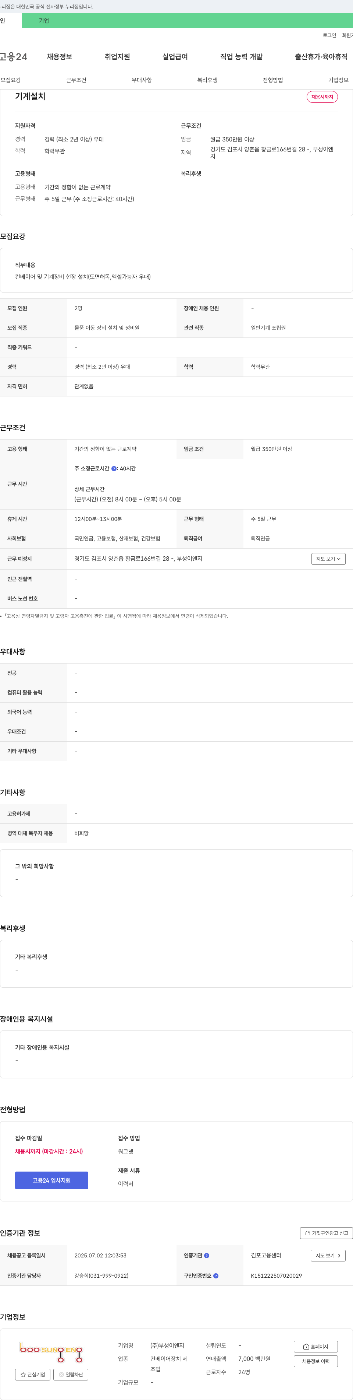The width and height of the screenshot is (353, 1400).
Task: Click 등록일시 2025.07.02 12:03:53
Action: (100, 1256)
